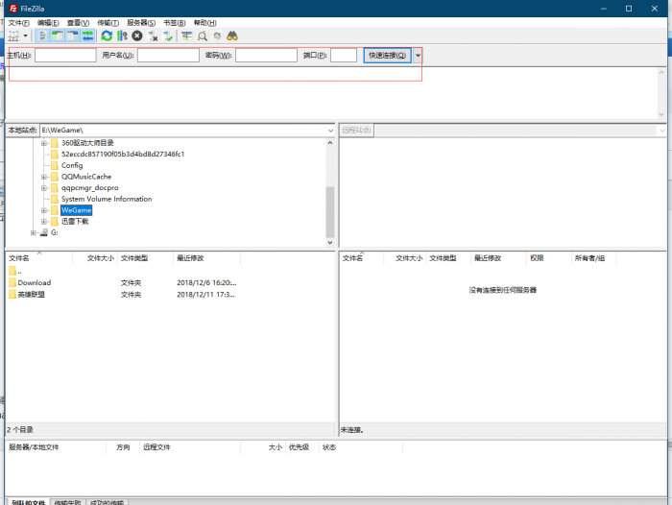Click the cancel current operation icon
Viewport: 672px width, 505px height.
[137, 36]
